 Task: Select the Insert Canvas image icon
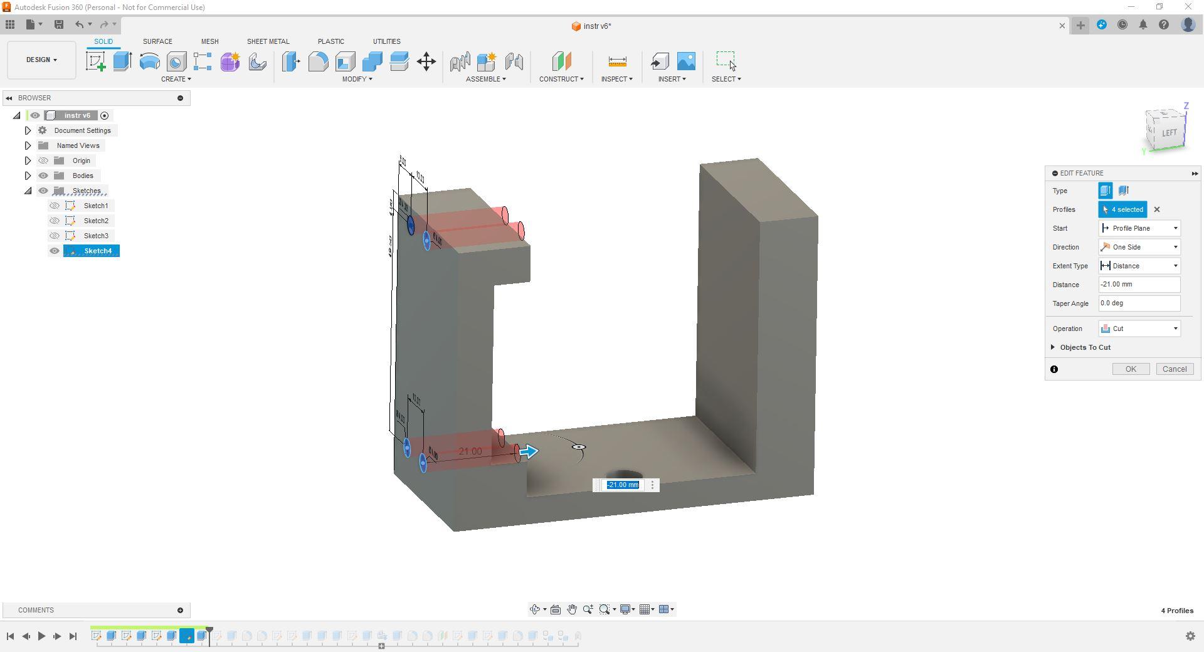(x=686, y=61)
